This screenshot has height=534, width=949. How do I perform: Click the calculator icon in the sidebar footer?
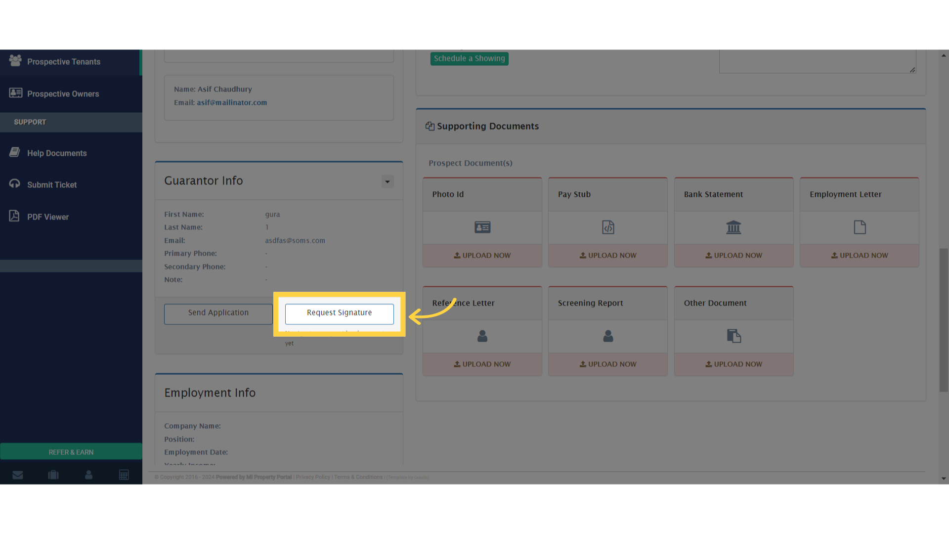pyautogui.click(x=124, y=475)
